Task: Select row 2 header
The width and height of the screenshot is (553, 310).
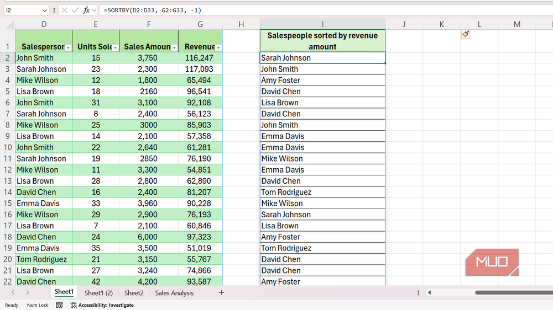Action: pyautogui.click(x=7, y=58)
